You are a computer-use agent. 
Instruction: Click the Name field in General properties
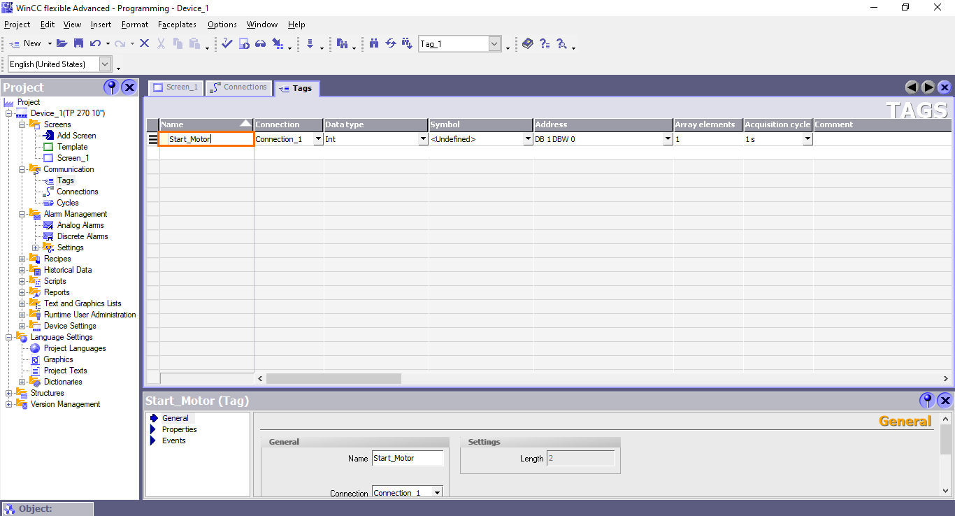[408, 458]
